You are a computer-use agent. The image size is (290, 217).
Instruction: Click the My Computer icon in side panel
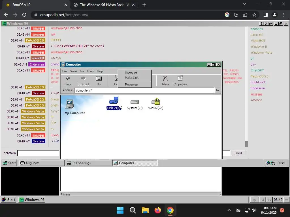click(70, 104)
